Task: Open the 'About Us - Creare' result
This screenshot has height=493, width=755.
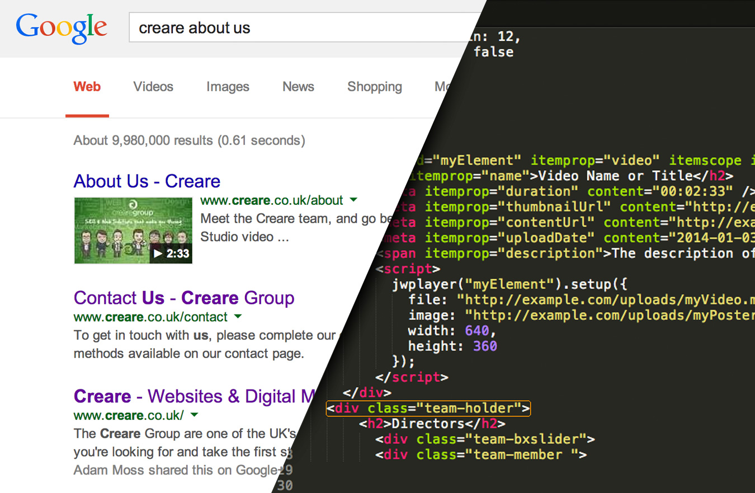Action: coord(147,181)
